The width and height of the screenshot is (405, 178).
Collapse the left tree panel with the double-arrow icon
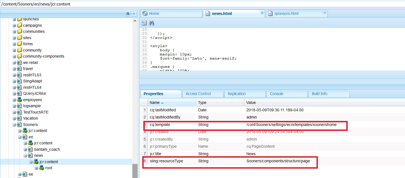tap(134, 14)
